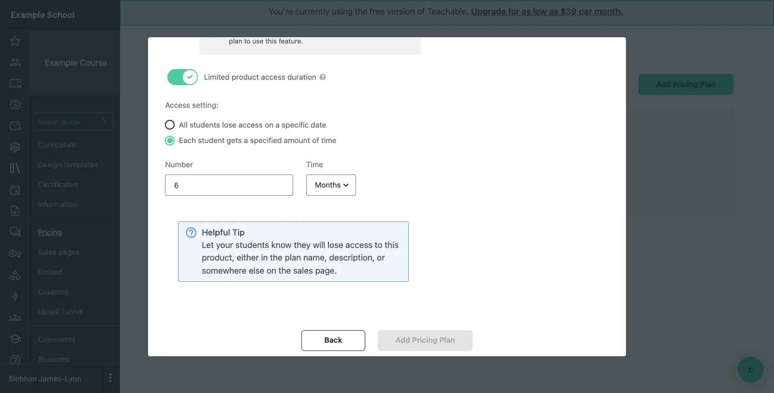
Task: Select All students lose access on a specific date
Action: pyautogui.click(x=170, y=125)
